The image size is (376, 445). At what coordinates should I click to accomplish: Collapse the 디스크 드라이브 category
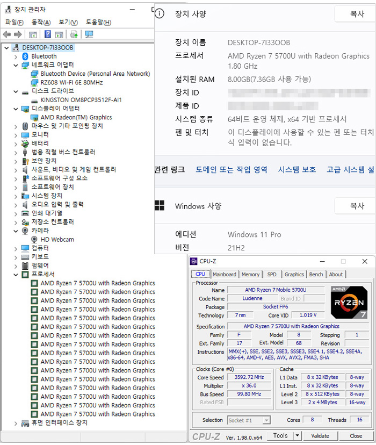pos(16,92)
